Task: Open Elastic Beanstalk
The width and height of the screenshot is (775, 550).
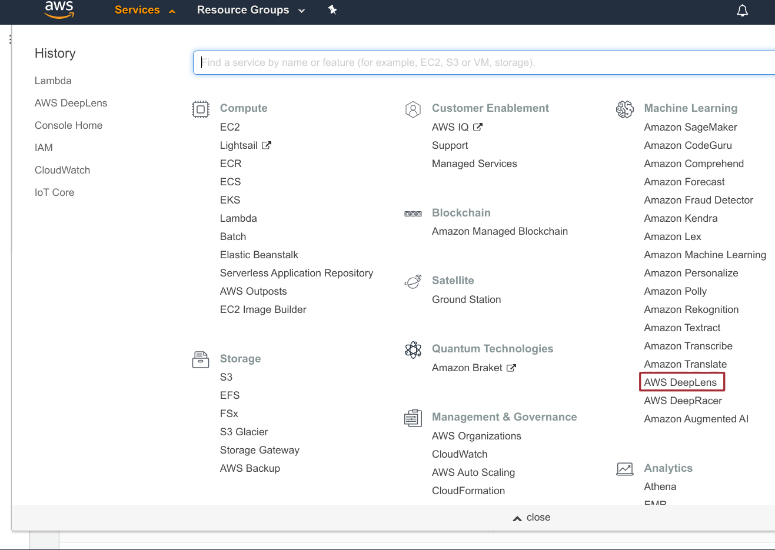Action: 259,255
